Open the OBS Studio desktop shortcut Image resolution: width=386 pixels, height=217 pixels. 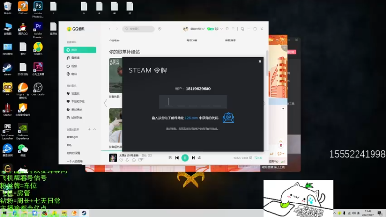pos(38,89)
